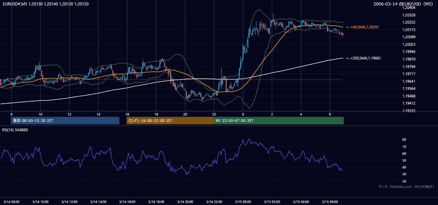Click the 3/15 00:00 date label
This screenshot has height=205, width=438.
[243, 202]
